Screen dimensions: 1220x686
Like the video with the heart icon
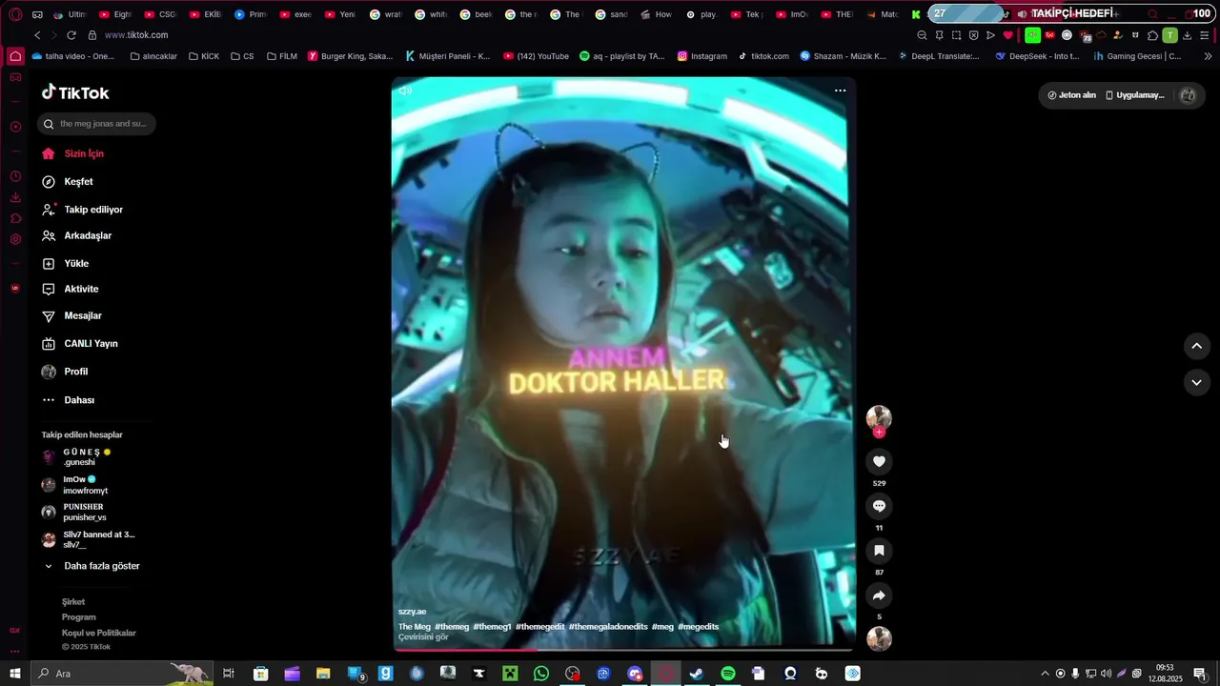pos(879,461)
